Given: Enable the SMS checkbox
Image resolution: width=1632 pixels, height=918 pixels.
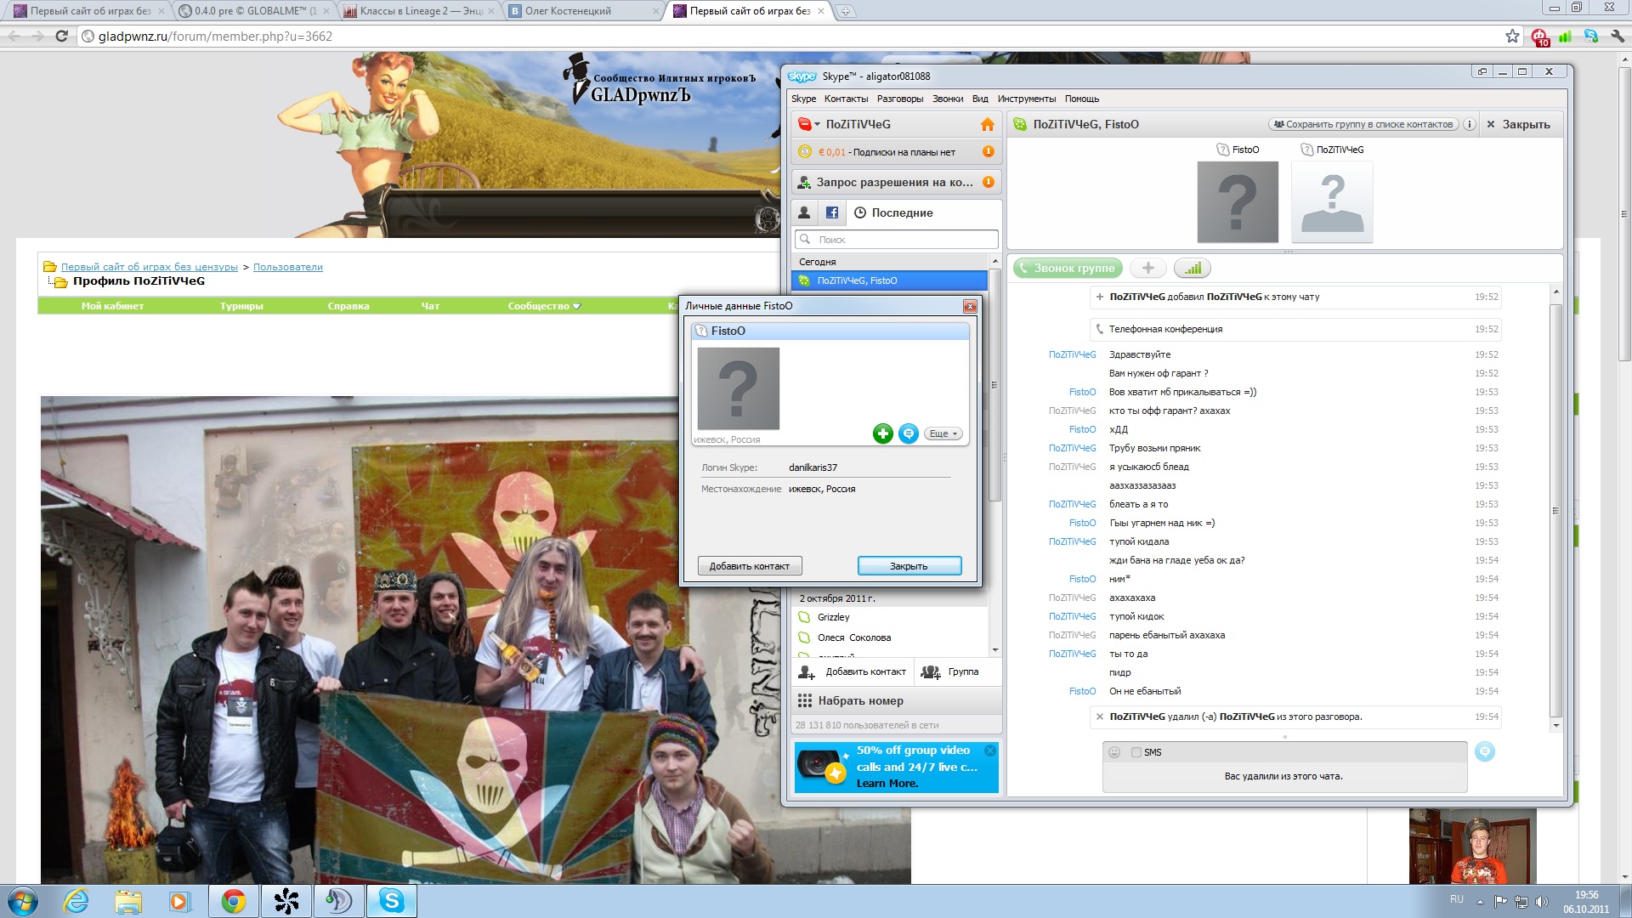Looking at the screenshot, I should [1136, 752].
